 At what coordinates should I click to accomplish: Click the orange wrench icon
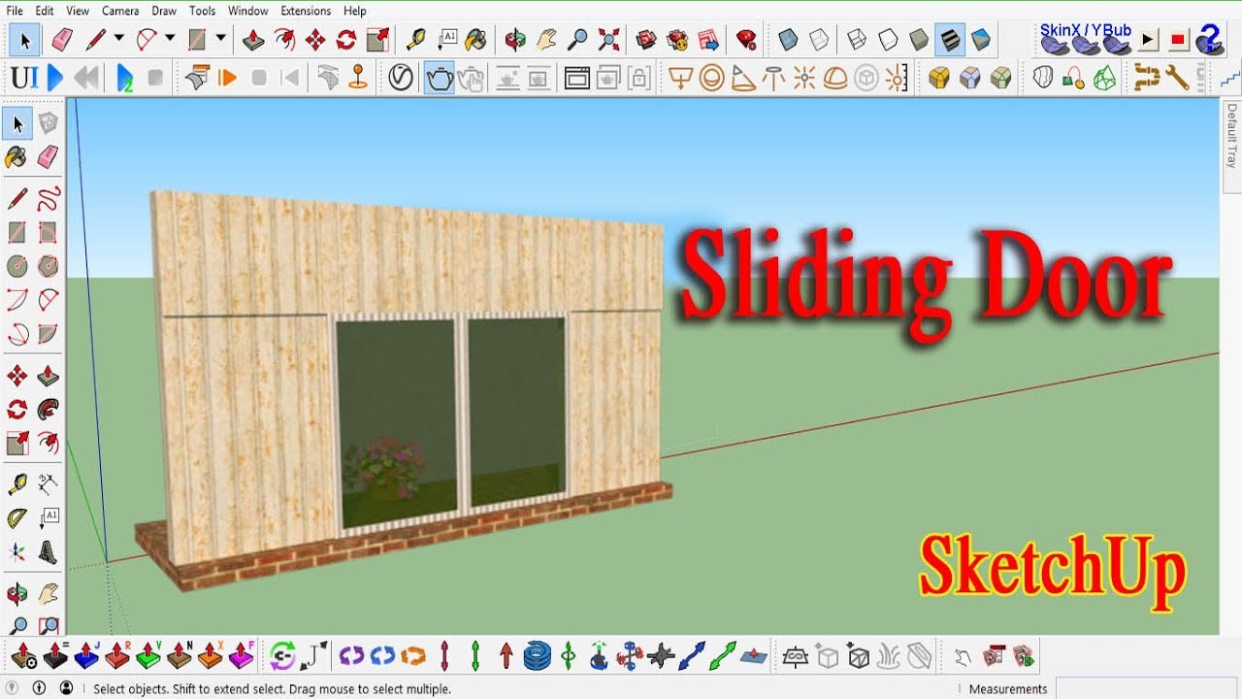[1177, 77]
